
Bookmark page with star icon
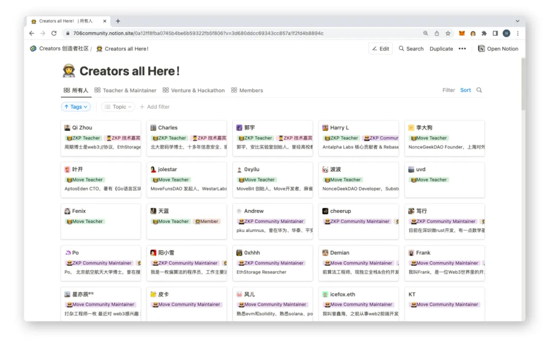[448, 33]
